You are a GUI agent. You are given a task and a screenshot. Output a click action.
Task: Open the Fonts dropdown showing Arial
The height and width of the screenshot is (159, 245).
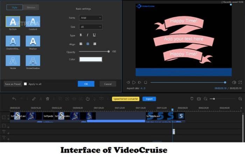pos(90,18)
